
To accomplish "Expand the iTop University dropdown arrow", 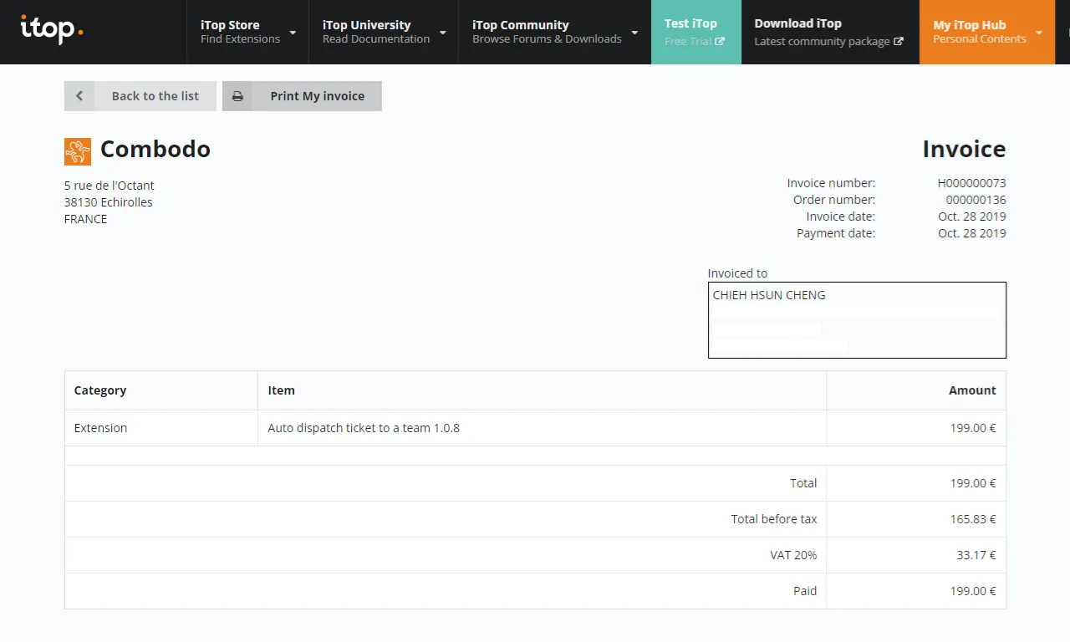I will [x=442, y=33].
